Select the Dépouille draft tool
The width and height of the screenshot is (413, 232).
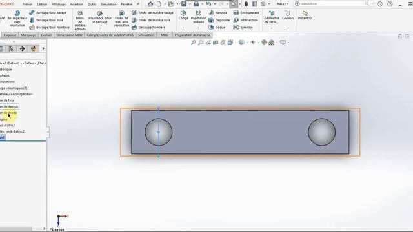coord(219,20)
